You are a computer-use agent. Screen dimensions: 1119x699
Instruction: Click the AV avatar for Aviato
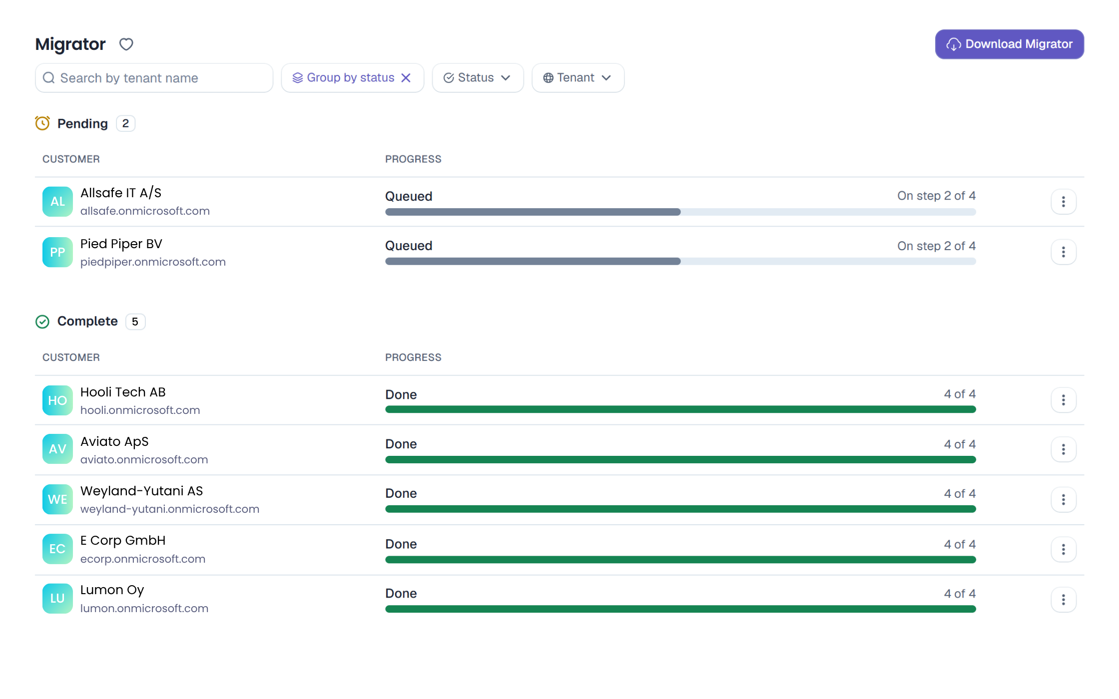(57, 449)
